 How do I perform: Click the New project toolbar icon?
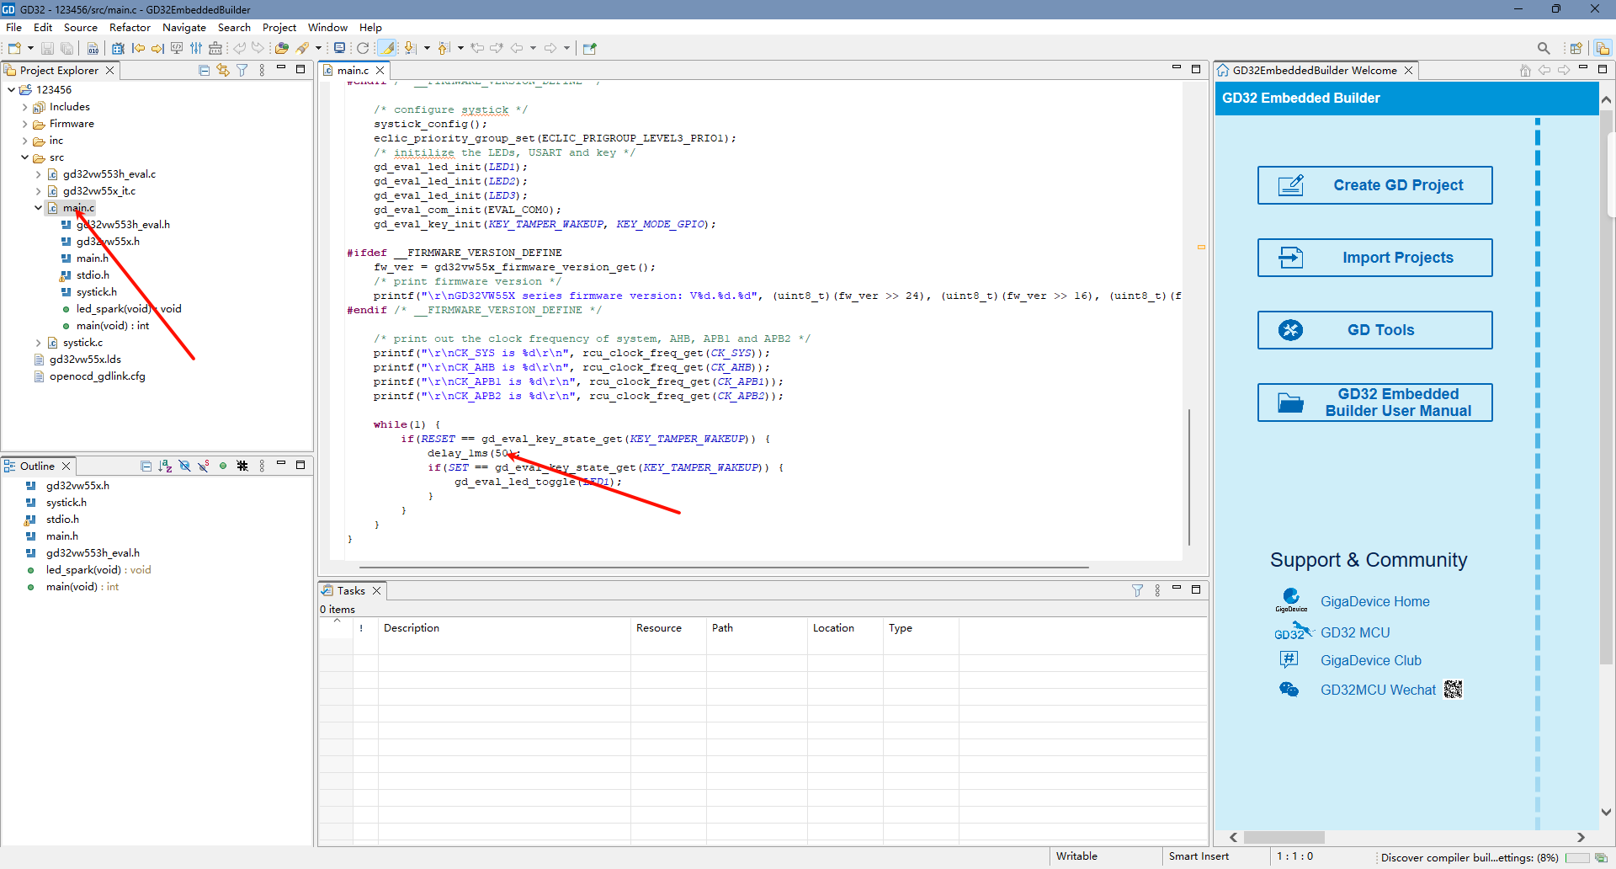14,49
